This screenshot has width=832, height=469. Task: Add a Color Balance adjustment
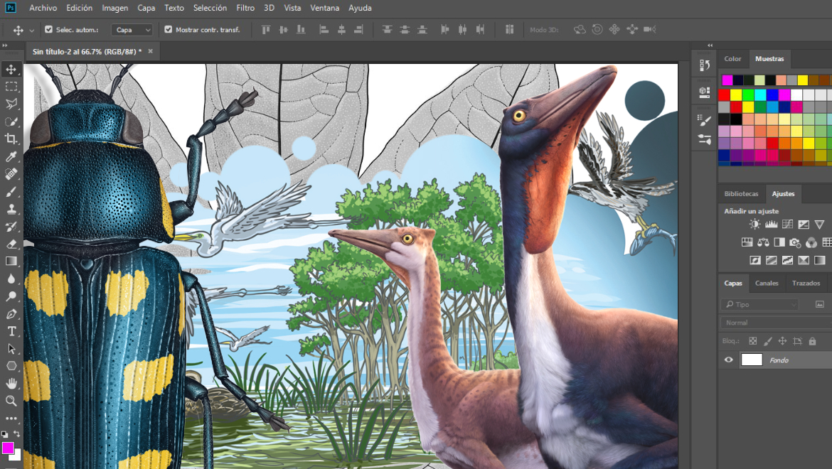[x=763, y=242]
